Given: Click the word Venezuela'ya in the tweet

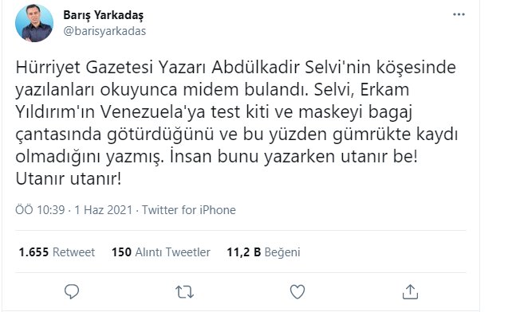Looking at the screenshot, I should click(x=153, y=112).
